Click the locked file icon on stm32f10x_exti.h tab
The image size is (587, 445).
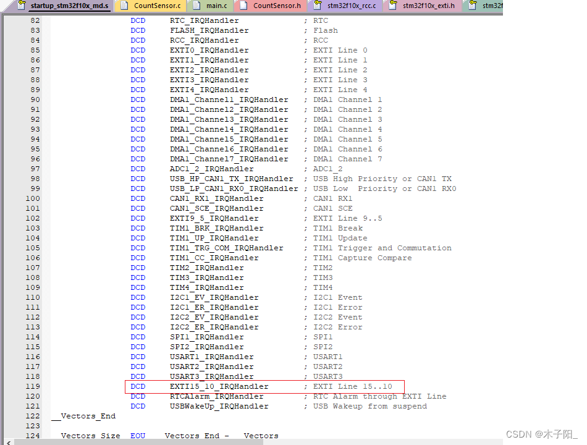(393, 5)
